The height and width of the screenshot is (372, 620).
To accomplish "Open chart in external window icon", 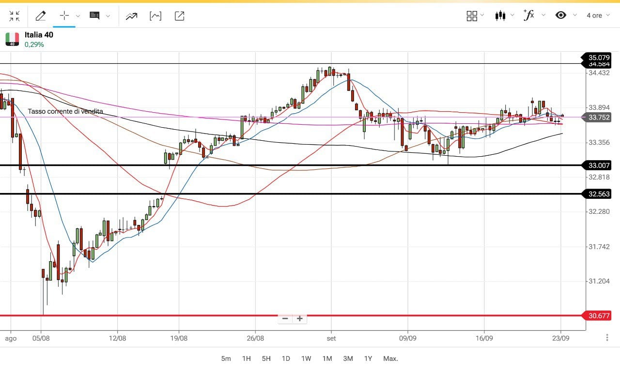I will pyautogui.click(x=179, y=16).
